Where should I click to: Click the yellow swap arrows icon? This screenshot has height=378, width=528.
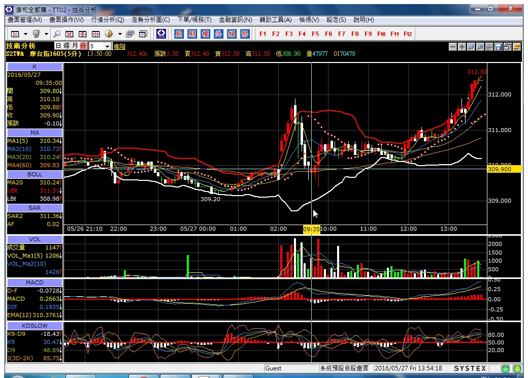tap(516, 47)
